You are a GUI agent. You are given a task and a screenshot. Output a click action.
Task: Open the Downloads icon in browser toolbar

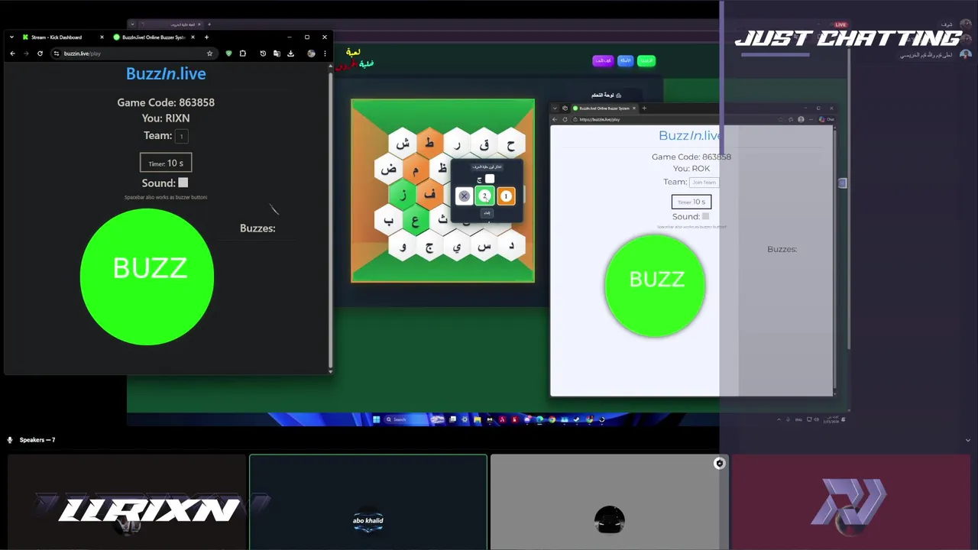point(290,53)
